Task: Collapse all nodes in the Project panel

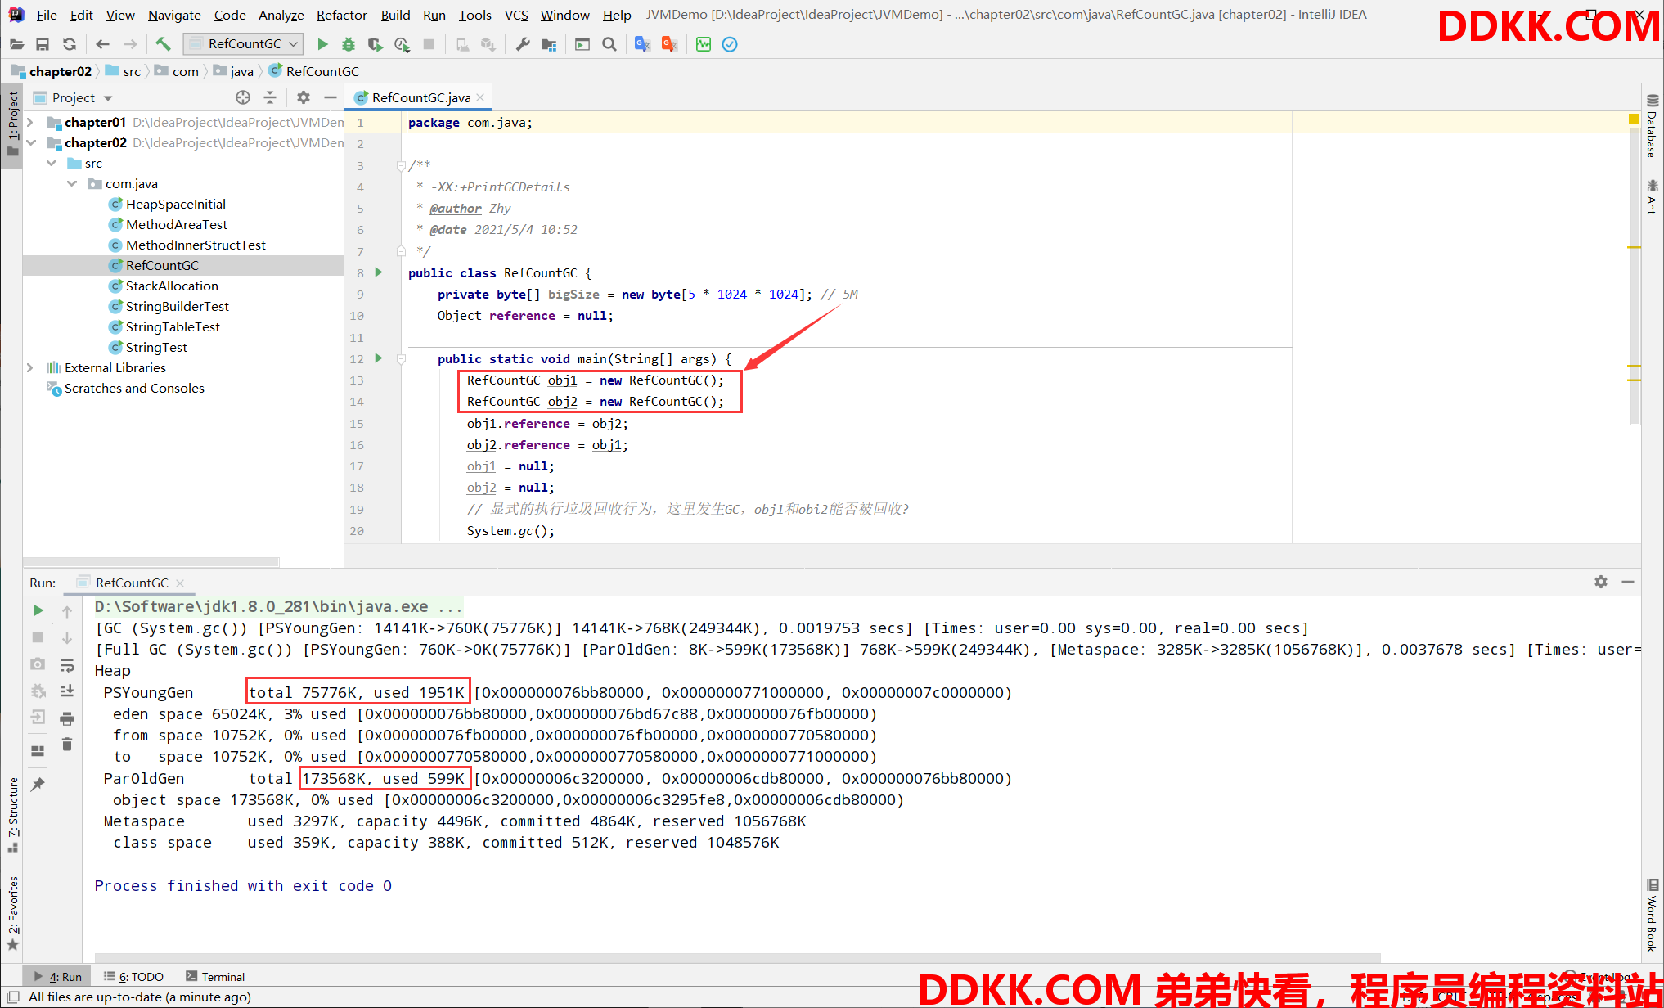Action: tap(270, 97)
